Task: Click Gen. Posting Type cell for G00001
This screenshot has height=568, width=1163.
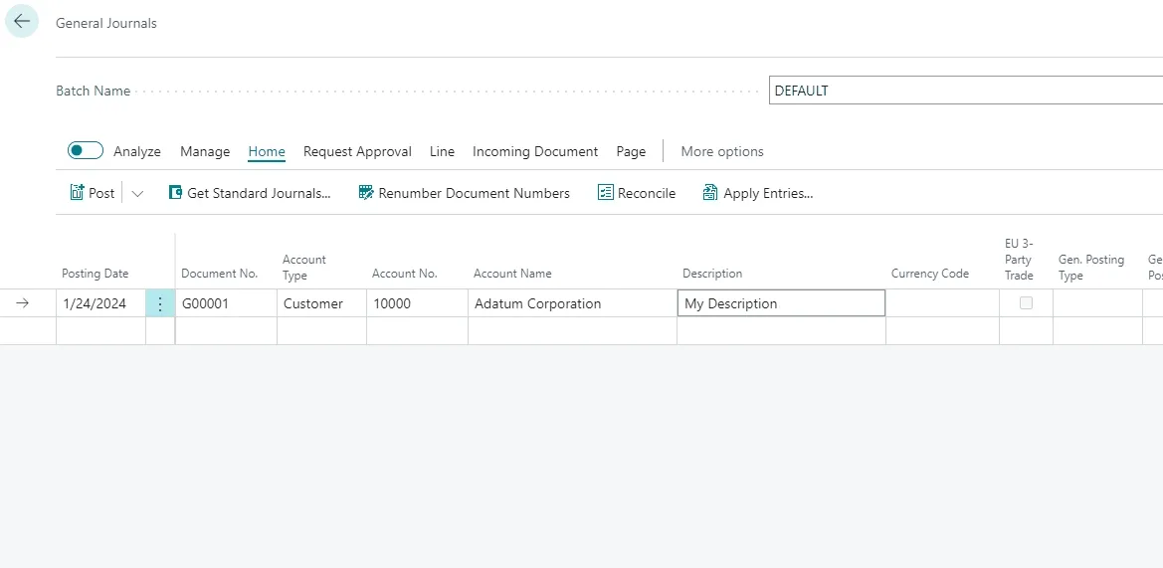Action: (x=1097, y=303)
